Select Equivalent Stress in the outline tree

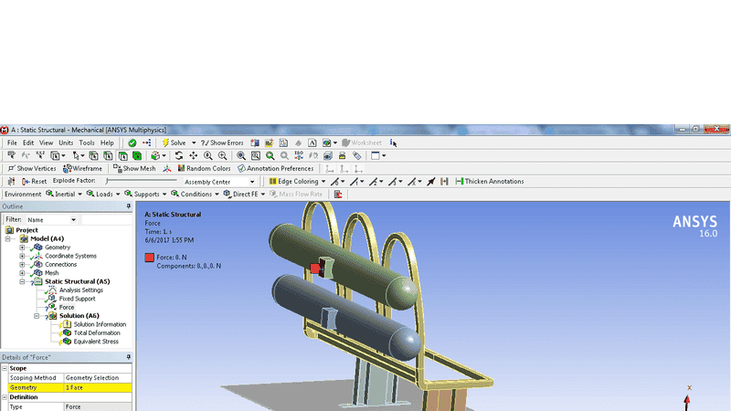(x=99, y=342)
